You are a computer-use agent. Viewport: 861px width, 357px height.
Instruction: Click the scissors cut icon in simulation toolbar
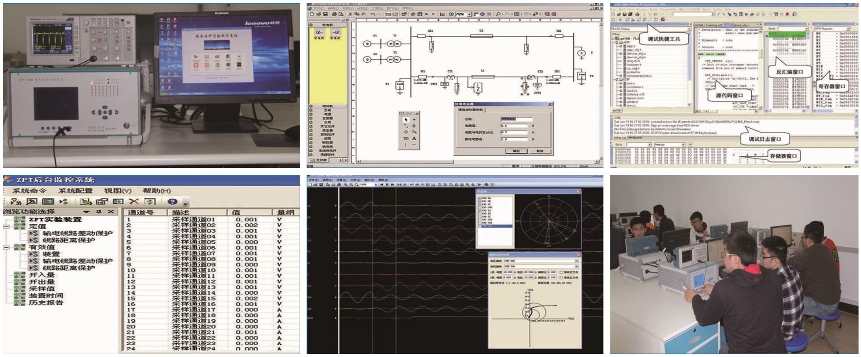point(350,14)
